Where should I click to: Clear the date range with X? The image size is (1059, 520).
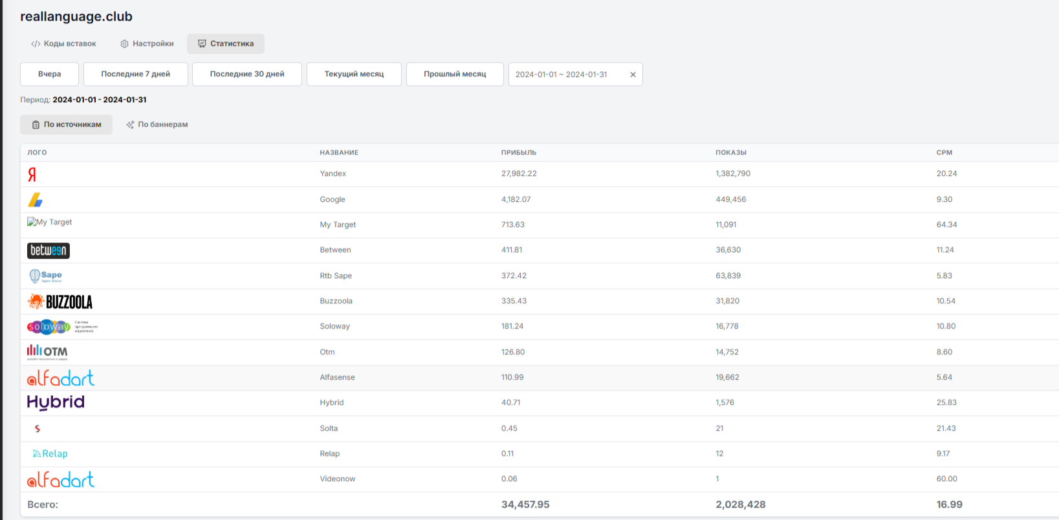coord(633,75)
